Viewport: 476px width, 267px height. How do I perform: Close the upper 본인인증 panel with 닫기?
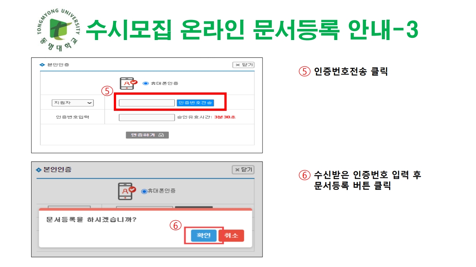point(243,65)
